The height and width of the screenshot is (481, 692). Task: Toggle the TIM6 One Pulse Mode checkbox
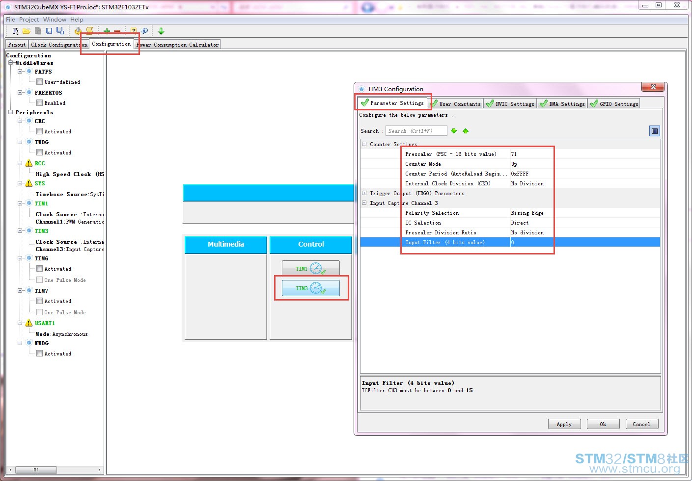tap(39, 280)
